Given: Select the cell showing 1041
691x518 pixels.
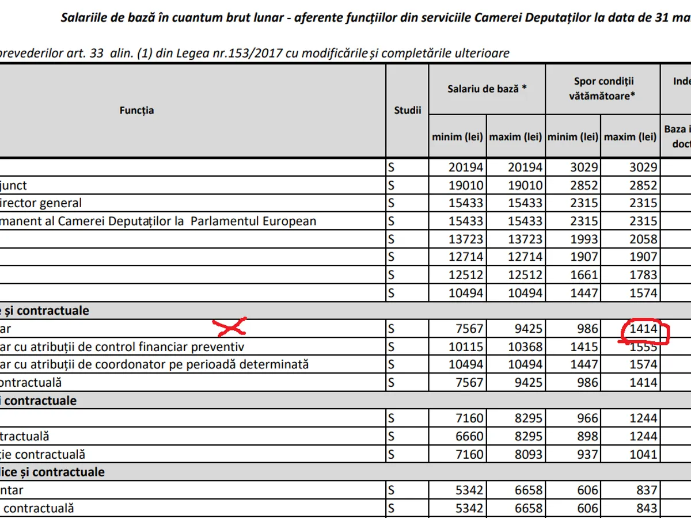Looking at the screenshot, I should tap(643, 454).
